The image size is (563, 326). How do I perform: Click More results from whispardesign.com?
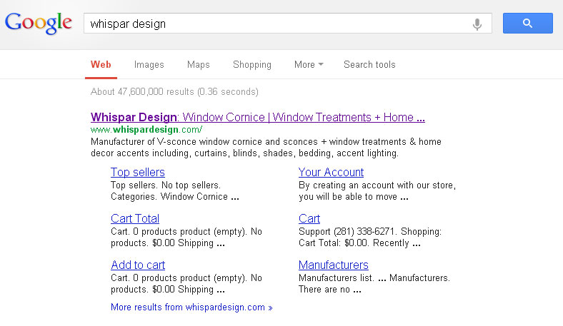tap(191, 307)
